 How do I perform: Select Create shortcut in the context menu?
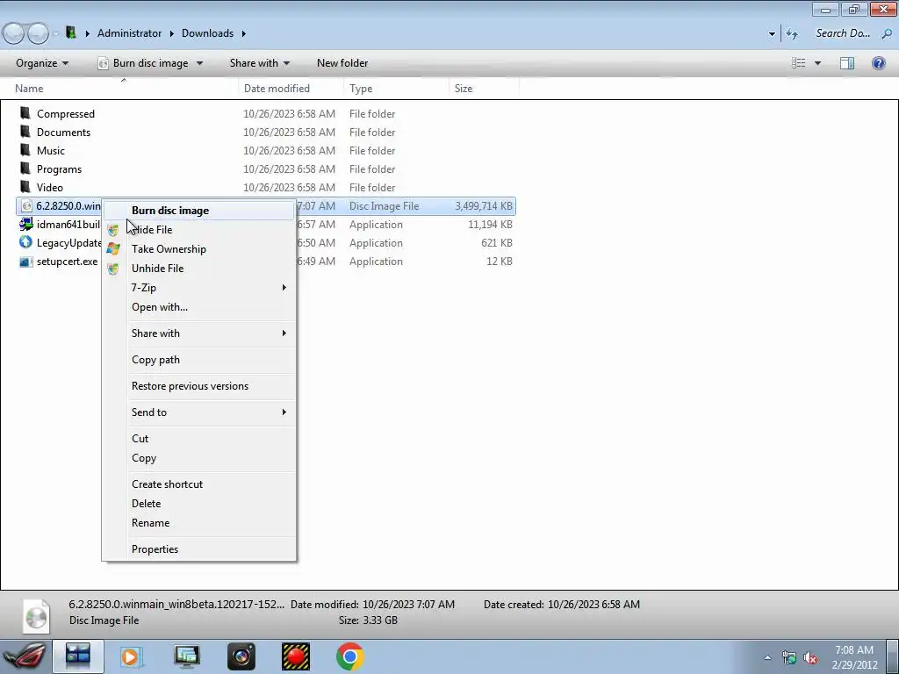(x=199, y=484)
